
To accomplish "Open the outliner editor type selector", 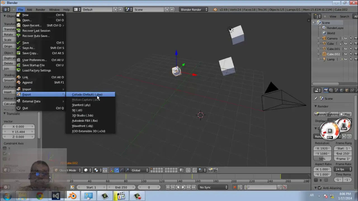I will 317,16.
